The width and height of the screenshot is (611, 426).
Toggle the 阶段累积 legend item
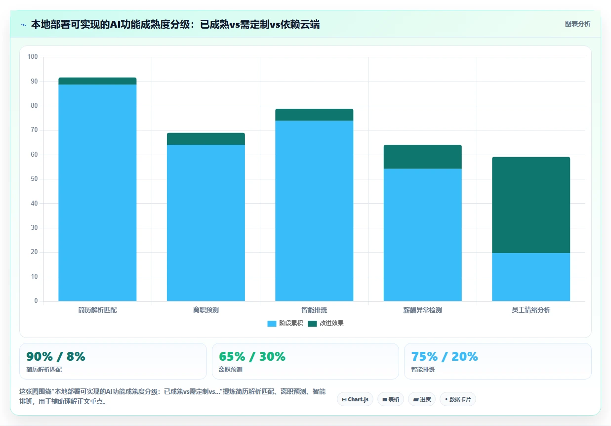(285, 323)
